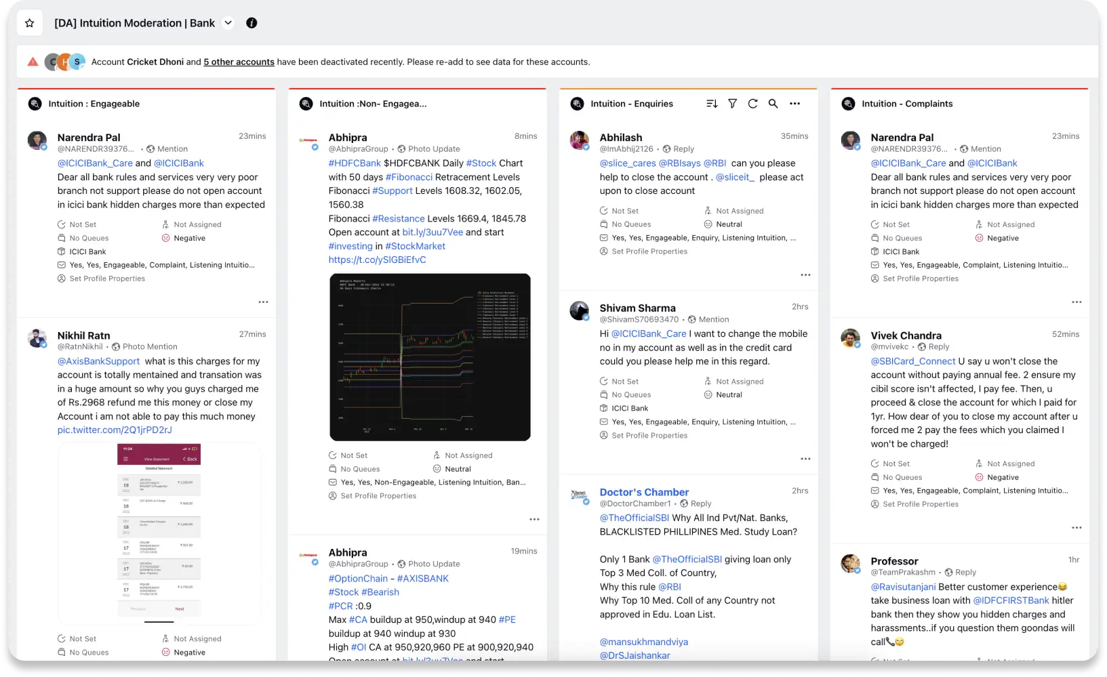Image resolution: width=1107 pixels, height=677 pixels.
Task: Open the @mansukhmandviya mention link
Action: pyautogui.click(x=644, y=642)
